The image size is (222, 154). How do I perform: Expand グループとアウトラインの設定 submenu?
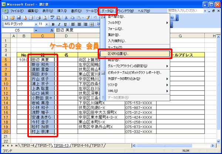(x=167, y=66)
